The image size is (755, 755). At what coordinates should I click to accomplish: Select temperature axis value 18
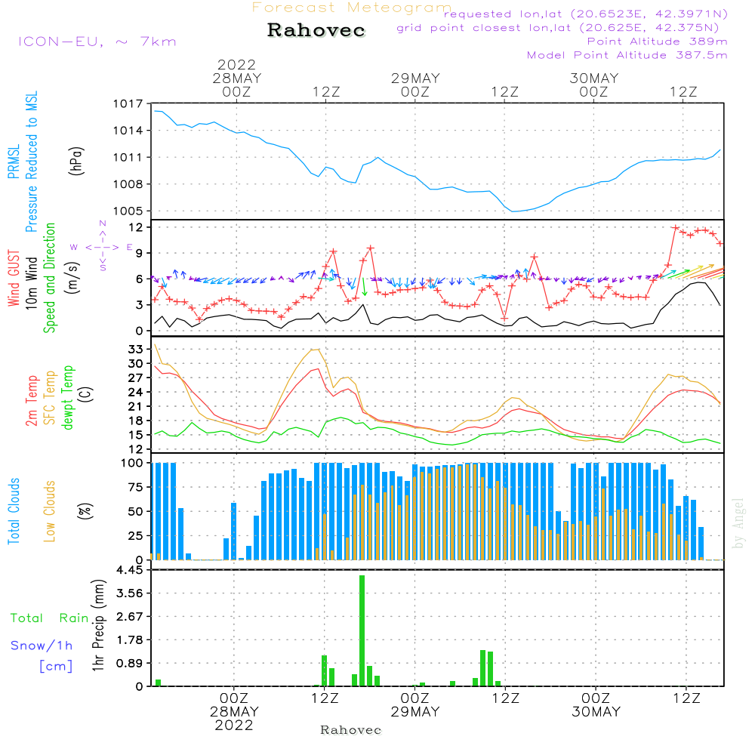click(x=136, y=421)
